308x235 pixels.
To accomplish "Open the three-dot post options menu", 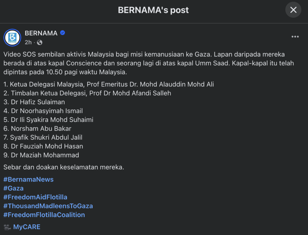I will click(x=295, y=37).
